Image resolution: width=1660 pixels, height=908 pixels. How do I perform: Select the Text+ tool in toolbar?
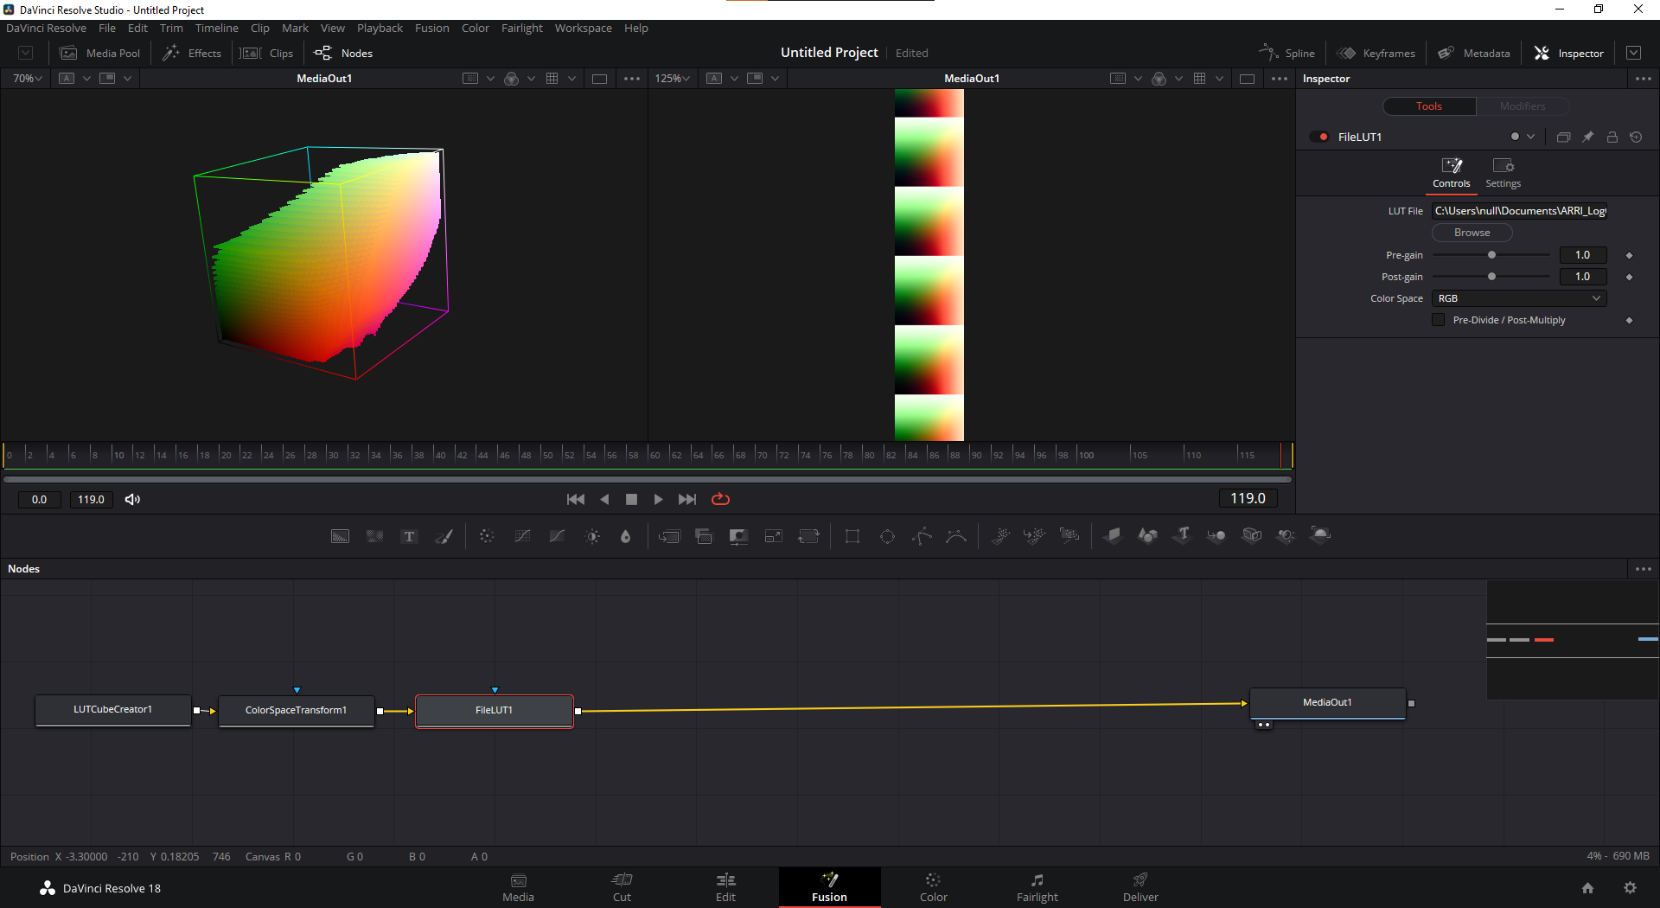coord(410,537)
